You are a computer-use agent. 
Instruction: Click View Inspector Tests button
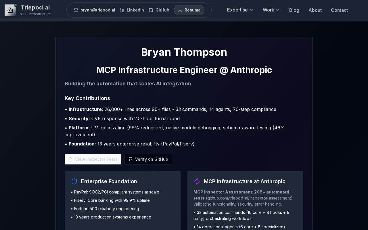[93, 159]
